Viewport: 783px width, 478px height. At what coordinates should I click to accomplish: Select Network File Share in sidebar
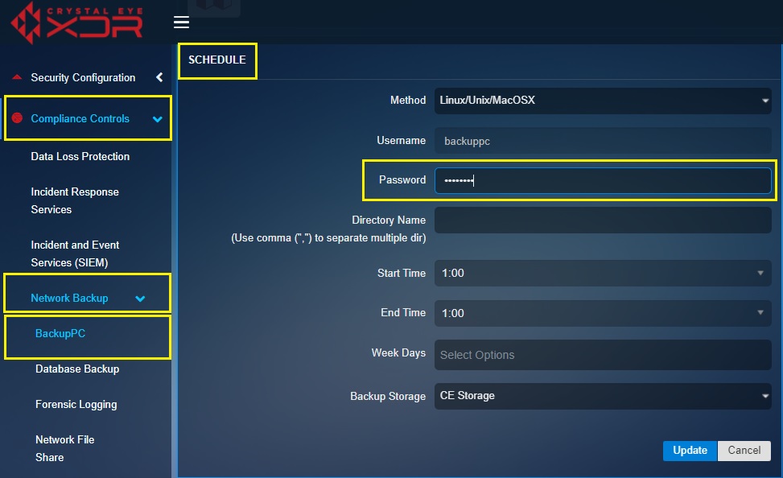click(x=65, y=448)
